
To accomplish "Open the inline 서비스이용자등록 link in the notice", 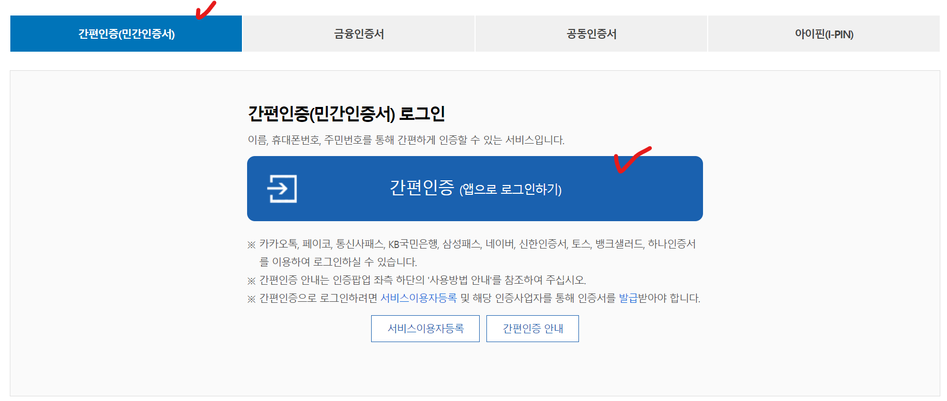I will pyautogui.click(x=419, y=298).
